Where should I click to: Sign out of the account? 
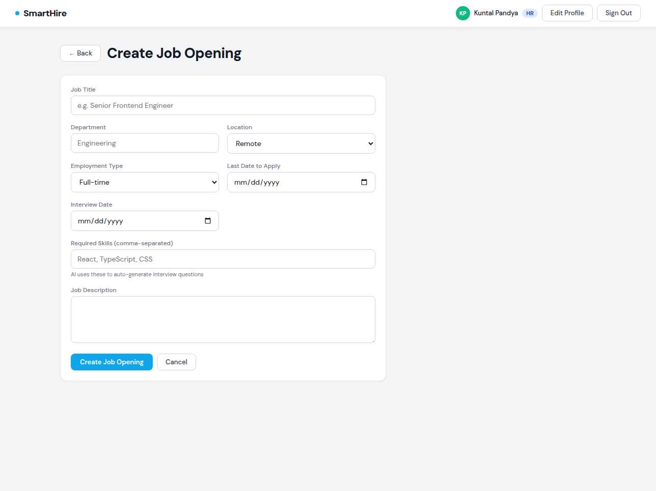click(x=618, y=13)
